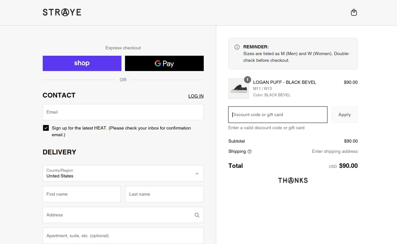Click the Enter a valid discount code message
The height and width of the screenshot is (244, 397).
pos(266,128)
